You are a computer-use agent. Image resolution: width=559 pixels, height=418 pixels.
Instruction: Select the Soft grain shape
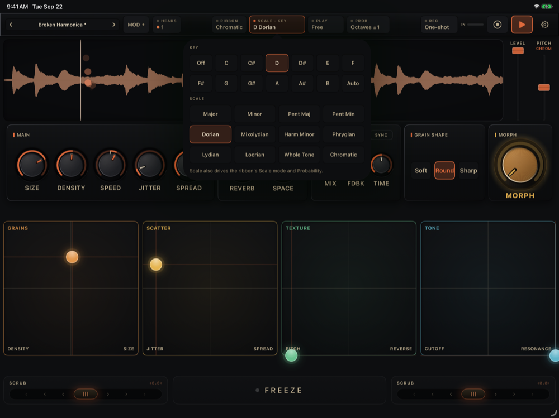[421, 171]
